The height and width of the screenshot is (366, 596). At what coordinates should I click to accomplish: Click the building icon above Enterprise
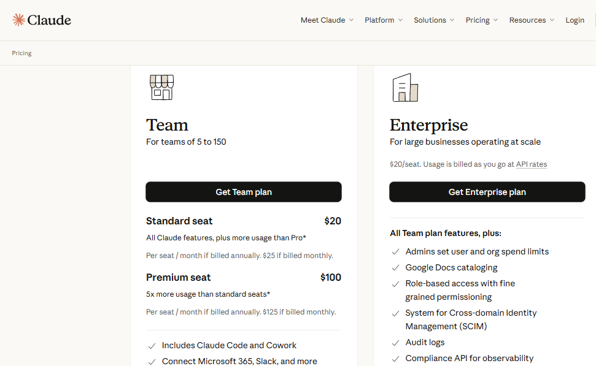[404, 86]
